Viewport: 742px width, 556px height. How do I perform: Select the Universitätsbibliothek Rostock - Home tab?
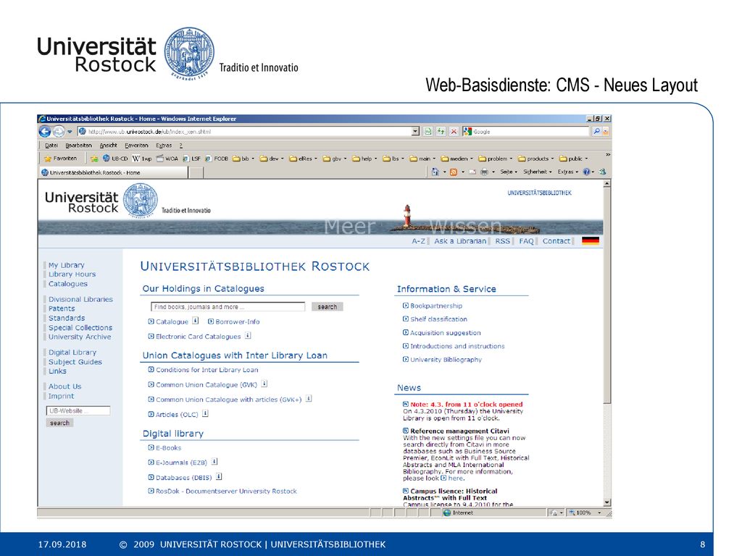[x=113, y=172]
